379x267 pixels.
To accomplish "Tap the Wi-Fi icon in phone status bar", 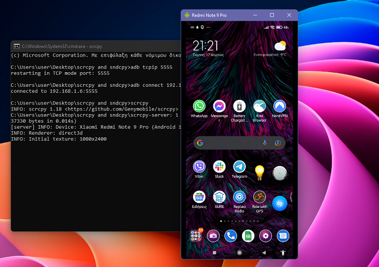I will pos(272,27).
